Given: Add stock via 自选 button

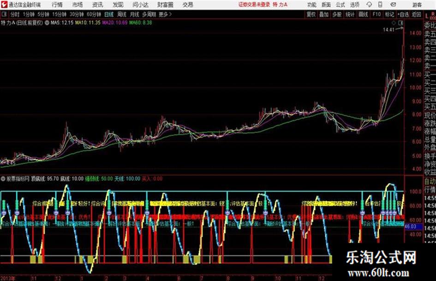Looking at the screenshot, I should 403,14.
